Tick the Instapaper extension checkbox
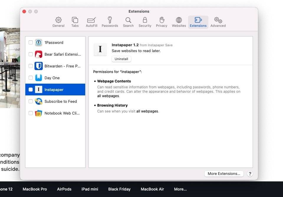 pyautogui.click(x=31, y=90)
